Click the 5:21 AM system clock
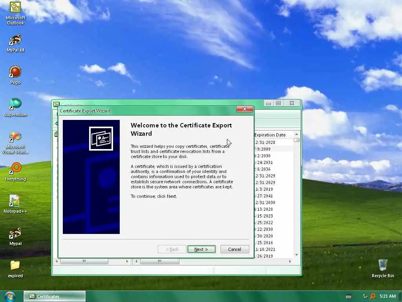The height and width of the screenshot is (302, 402). tap(387, 296)
